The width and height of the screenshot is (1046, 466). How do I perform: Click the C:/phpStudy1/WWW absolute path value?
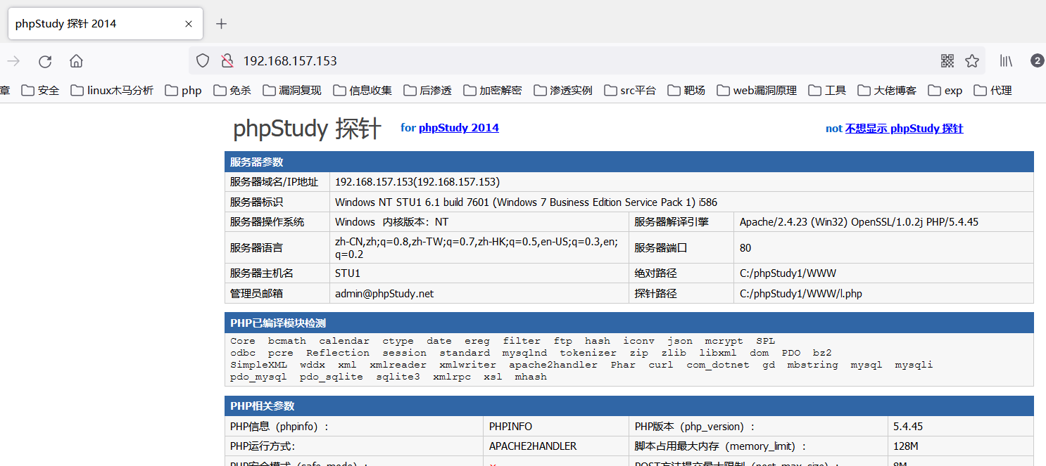(x=788, y=273)
